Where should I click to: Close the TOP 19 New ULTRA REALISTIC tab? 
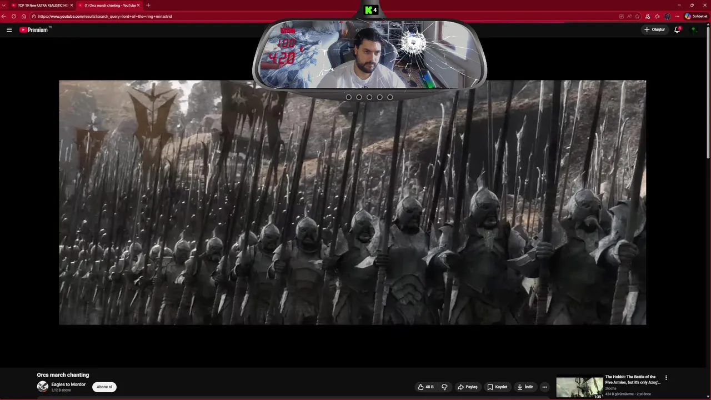[x=72, y=5]
